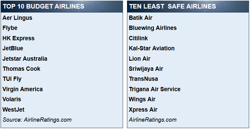Choose Citilink from the list

point(138,38)
